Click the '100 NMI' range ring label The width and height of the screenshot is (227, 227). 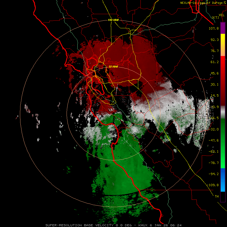coord(113,20)
